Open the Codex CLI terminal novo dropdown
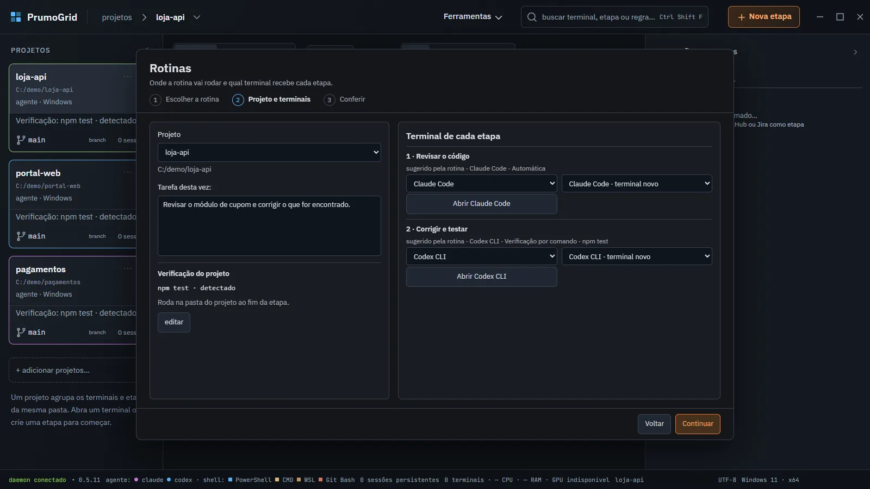 [637, 256]
